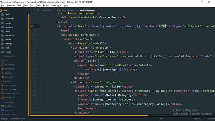Click the composer.json icon
This screenshot has width=215, height=121.
[x=2, y=85]
